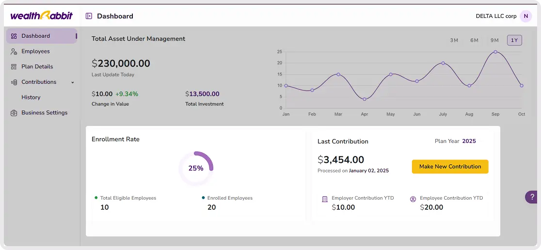Image resolution: width=541 pixels, height=250 pixels.
Task: Click the Business Settings briefcase icon
Action: tap(14, 113)
